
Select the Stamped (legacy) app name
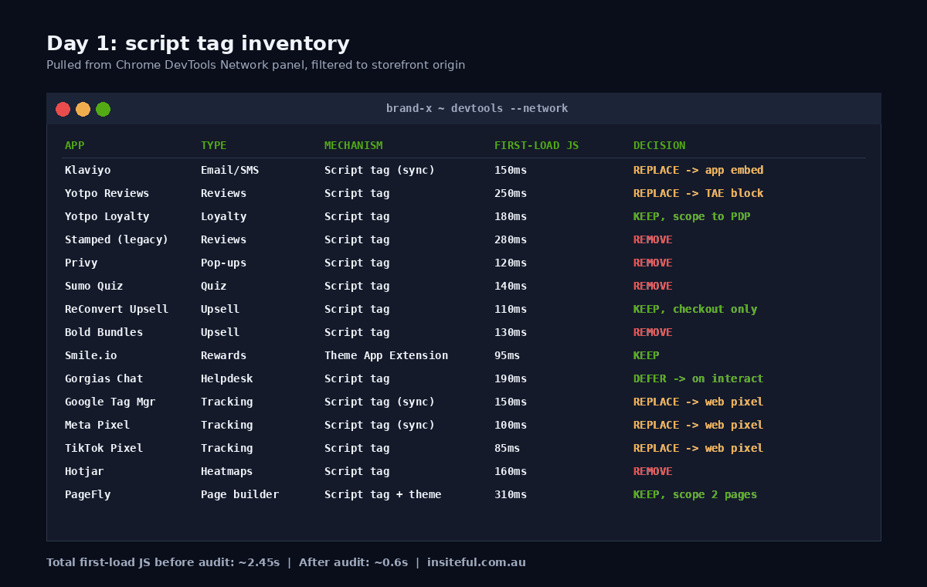point(117,239)
